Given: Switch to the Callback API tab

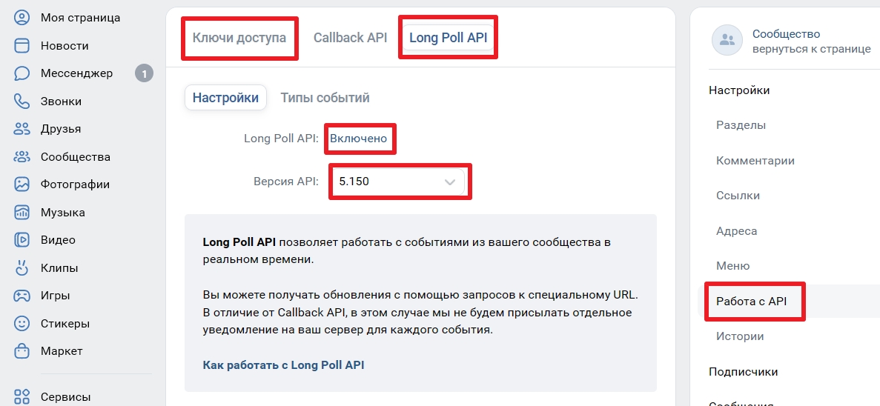Looking at the screenshot, I should pos(350,38).
